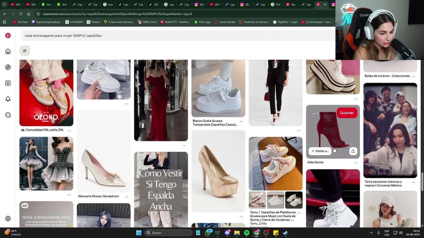View site information icon in address bar
The width and height of the screenshot is (424, 238).
coord(38,14)
